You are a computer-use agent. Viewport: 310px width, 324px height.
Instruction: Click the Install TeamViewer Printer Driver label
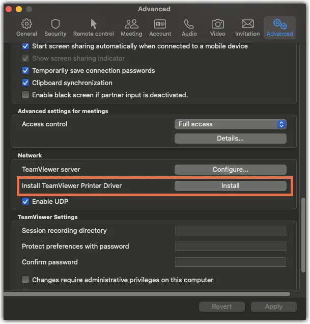pos(72,186)
